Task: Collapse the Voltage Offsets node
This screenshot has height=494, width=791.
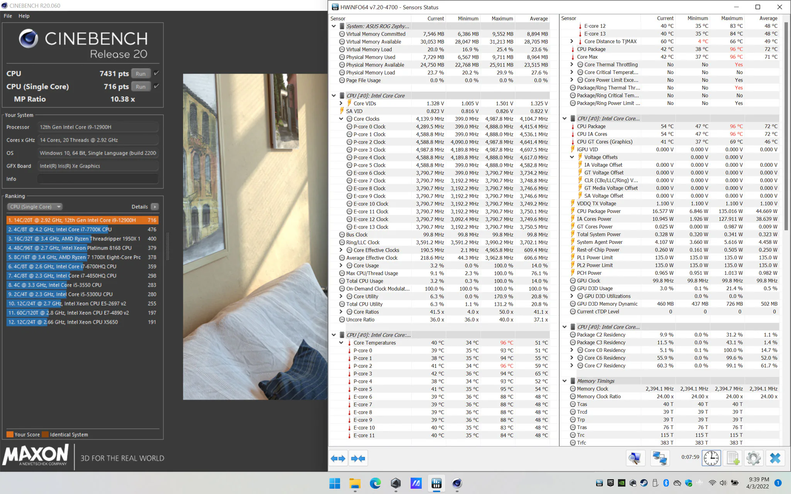Action: coord(572,157)
